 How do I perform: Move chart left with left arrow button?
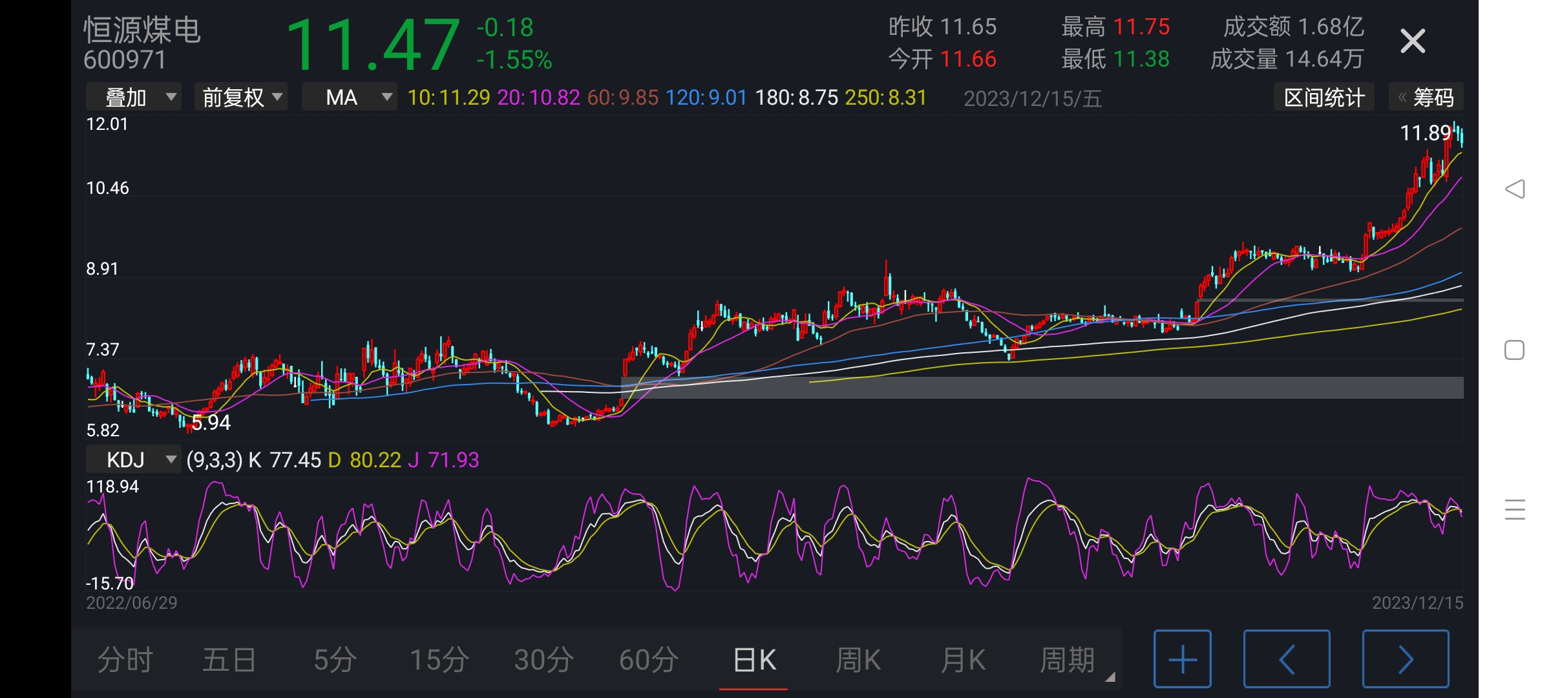(x=1287, y=659)
